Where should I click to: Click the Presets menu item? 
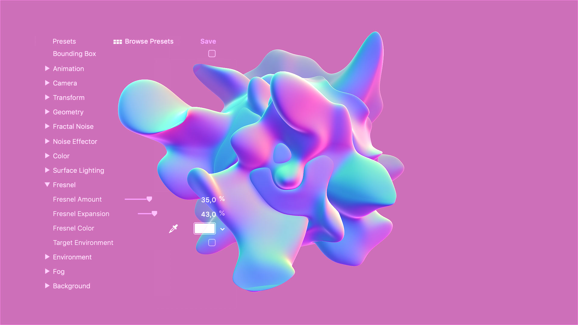click(x=64, y=41)
